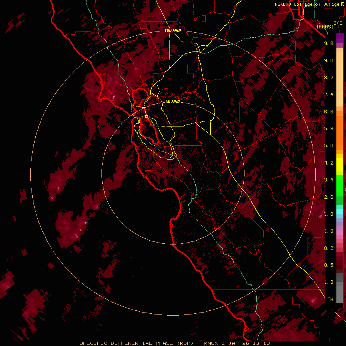Click the [PHAS] unit label

click(x=325, y=27)
